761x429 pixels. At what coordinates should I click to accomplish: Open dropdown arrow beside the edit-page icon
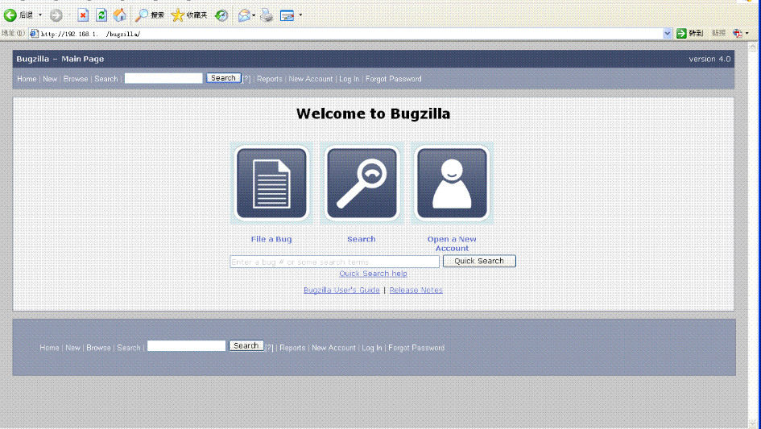pyautogui.click(x=300, y=15)
